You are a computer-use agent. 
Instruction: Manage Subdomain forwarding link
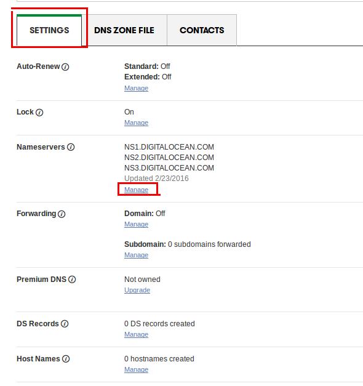click(136, 255)
